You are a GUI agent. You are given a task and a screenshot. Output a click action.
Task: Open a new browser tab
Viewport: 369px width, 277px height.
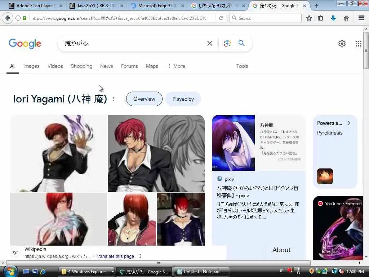[316, 6]
